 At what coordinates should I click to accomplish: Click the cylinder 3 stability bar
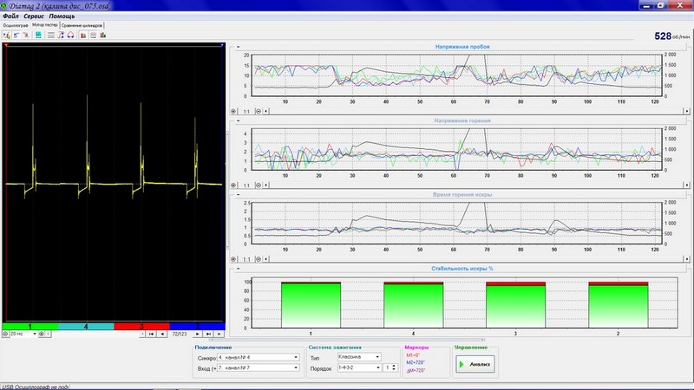pyautogui.click(x=515, y=305)
